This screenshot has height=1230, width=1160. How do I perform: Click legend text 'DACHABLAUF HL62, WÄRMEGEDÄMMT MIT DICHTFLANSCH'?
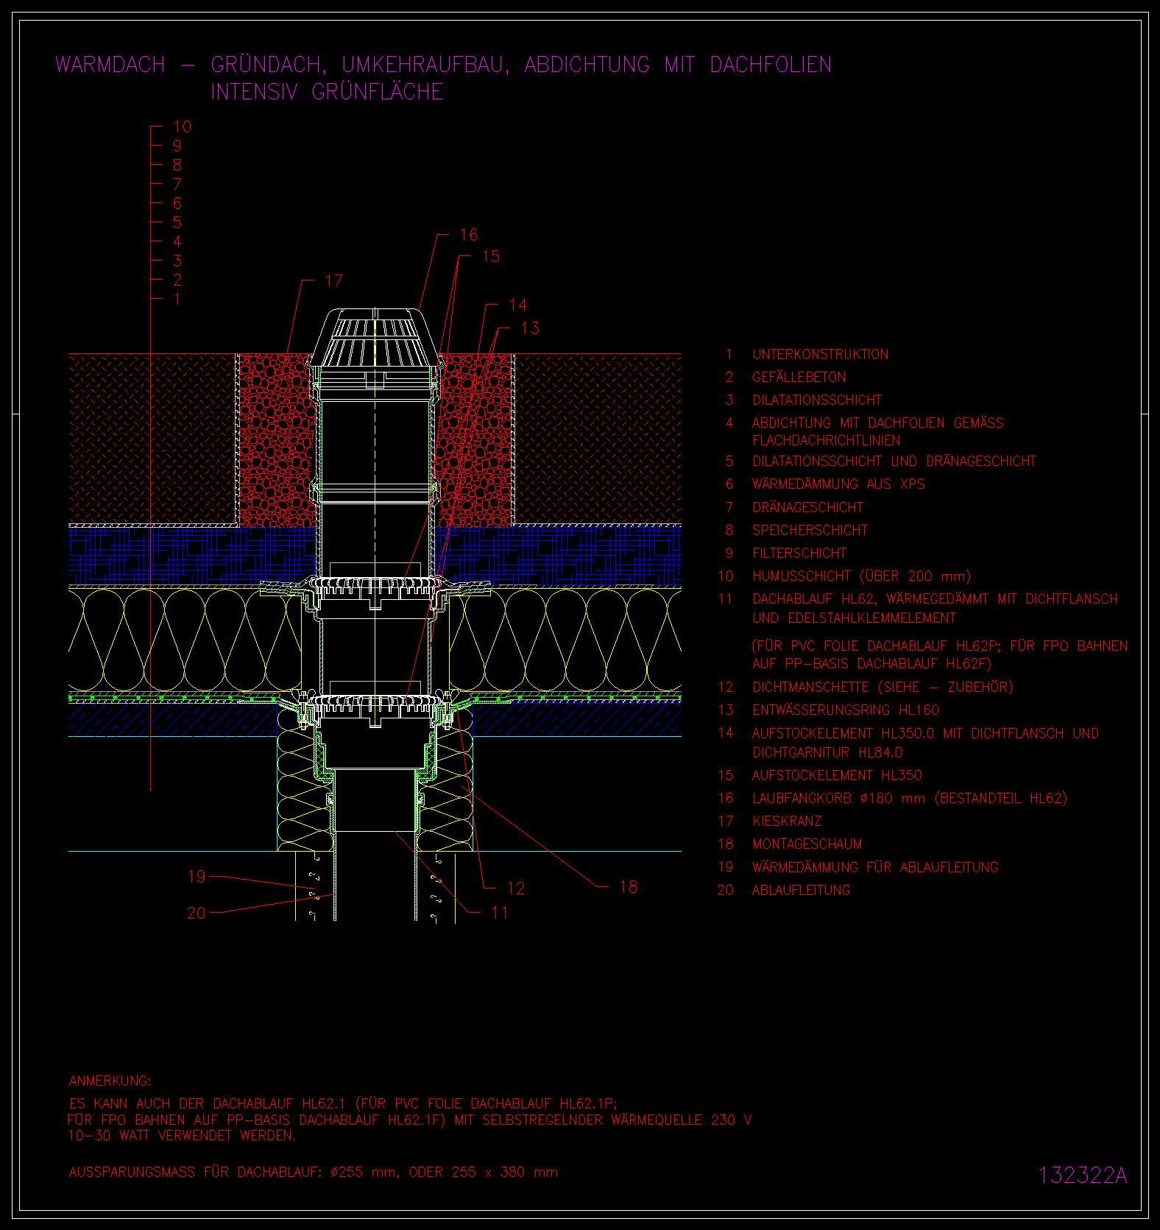coord(935,598)
